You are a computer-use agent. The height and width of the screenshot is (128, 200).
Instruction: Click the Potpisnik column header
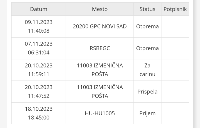(175, 9)
